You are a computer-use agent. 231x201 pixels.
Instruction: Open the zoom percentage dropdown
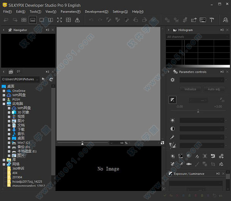[x=112, y=143]
